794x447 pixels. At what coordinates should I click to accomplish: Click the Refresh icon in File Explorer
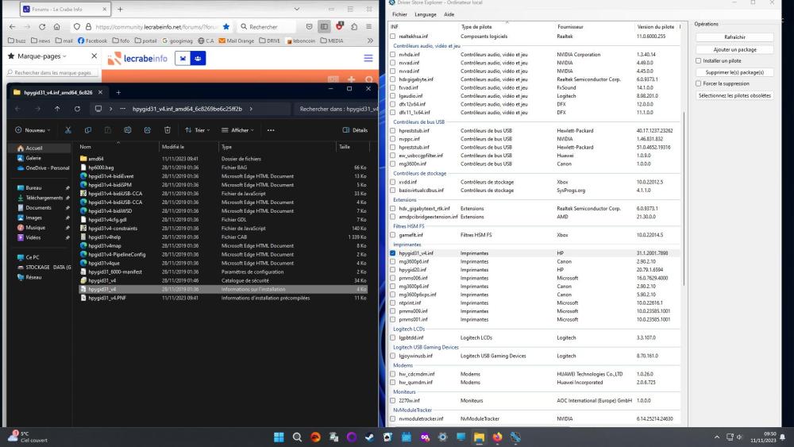[76, 109]
